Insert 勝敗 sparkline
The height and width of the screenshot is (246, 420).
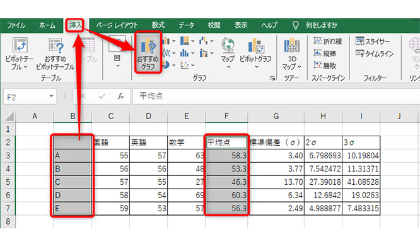click(325, 65)
